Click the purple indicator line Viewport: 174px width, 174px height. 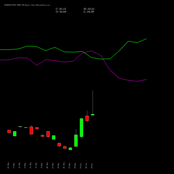point(73,61)
